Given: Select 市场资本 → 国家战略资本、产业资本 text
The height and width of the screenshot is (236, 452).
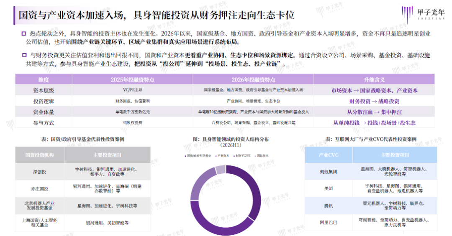Looking at the screenshot, I should coord(374,90).
